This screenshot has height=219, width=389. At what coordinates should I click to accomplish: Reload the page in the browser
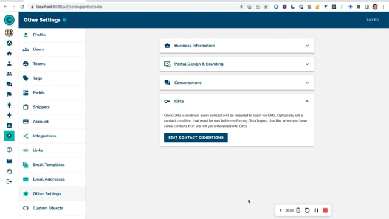click(22, 7)
